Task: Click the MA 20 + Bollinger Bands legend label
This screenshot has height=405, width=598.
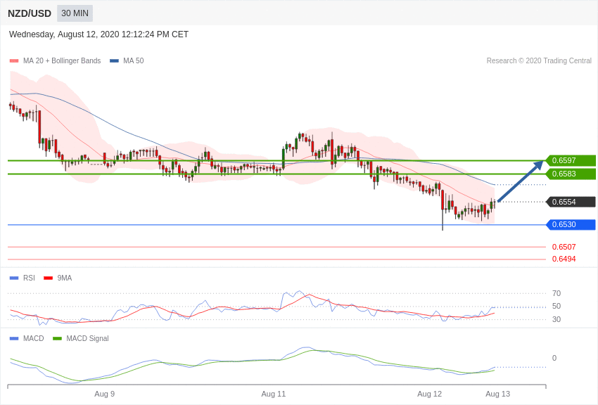Action: pos(62,60)
